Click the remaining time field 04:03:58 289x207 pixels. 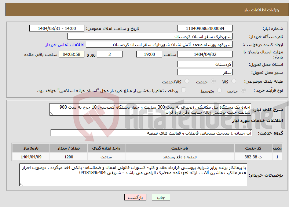click(72, 54)
